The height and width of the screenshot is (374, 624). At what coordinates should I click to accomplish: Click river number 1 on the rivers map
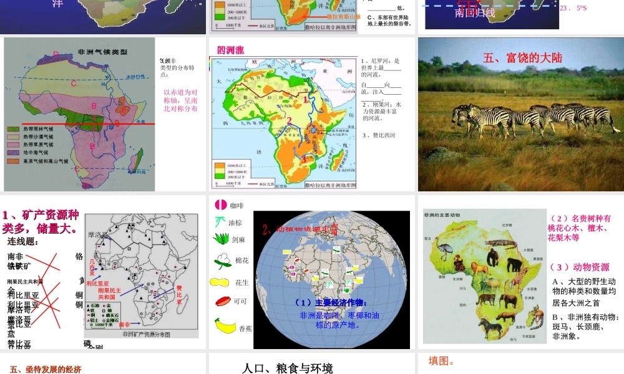[x=305, y=100]
